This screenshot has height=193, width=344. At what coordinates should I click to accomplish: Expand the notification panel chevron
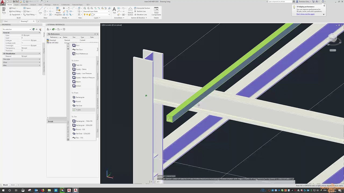point(324,14)
